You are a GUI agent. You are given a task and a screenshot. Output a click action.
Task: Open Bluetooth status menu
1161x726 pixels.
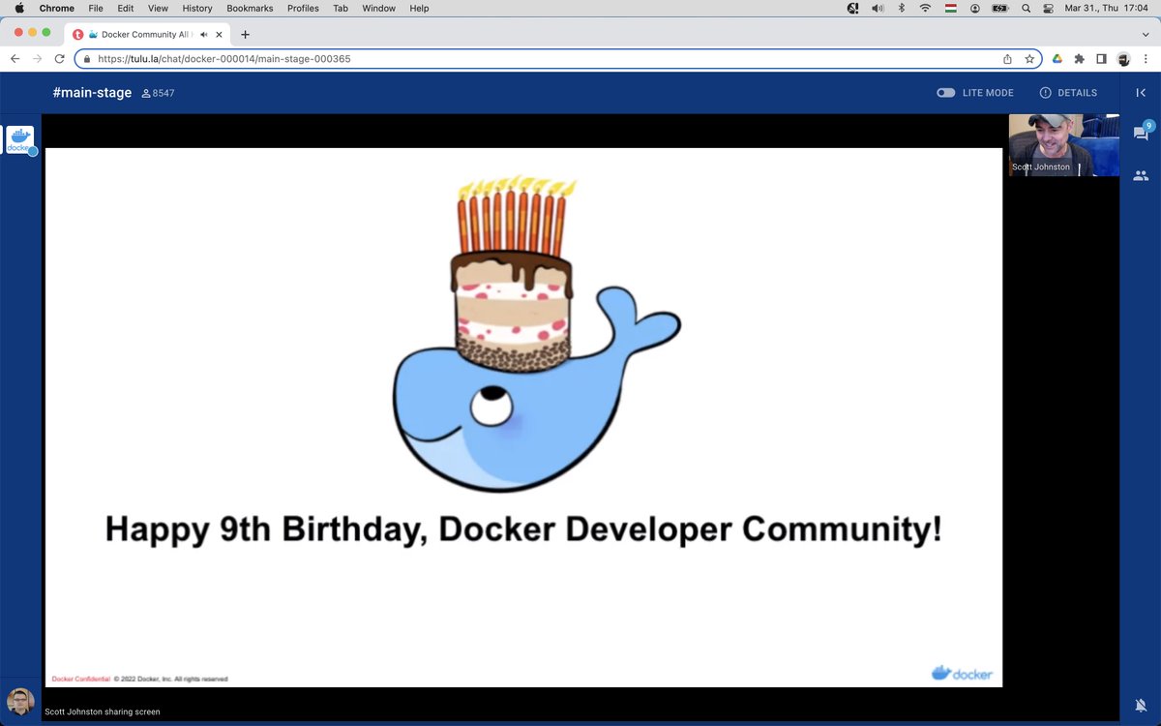pyautogui.click(x=902, y=8)
